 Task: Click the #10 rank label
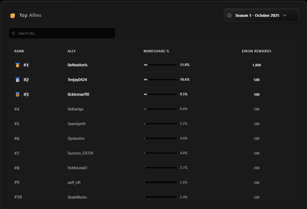point(18,197)
